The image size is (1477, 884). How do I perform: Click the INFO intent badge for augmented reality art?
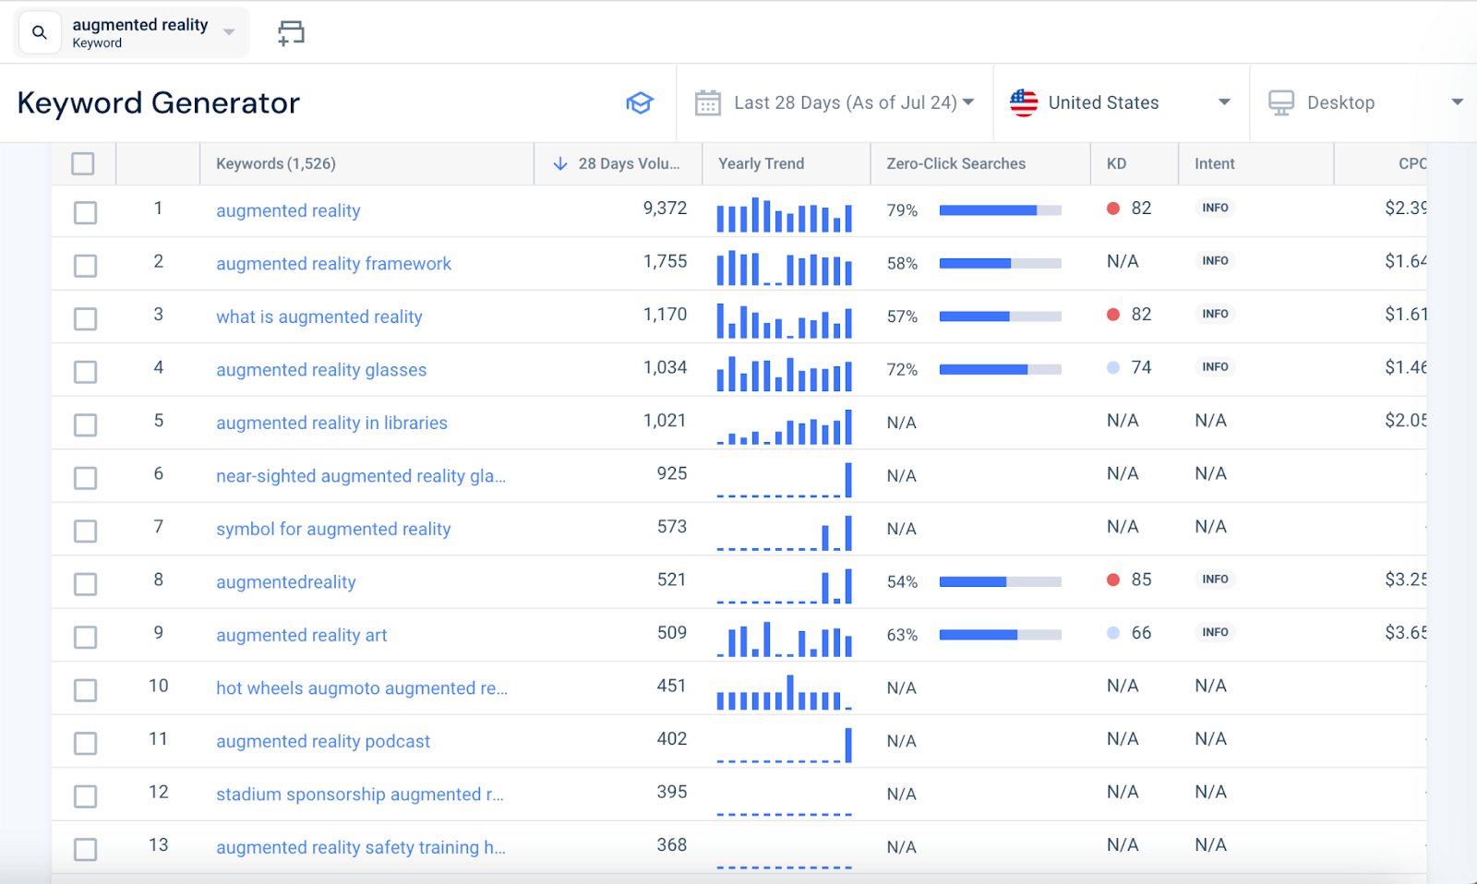(x=1215, y=633)
